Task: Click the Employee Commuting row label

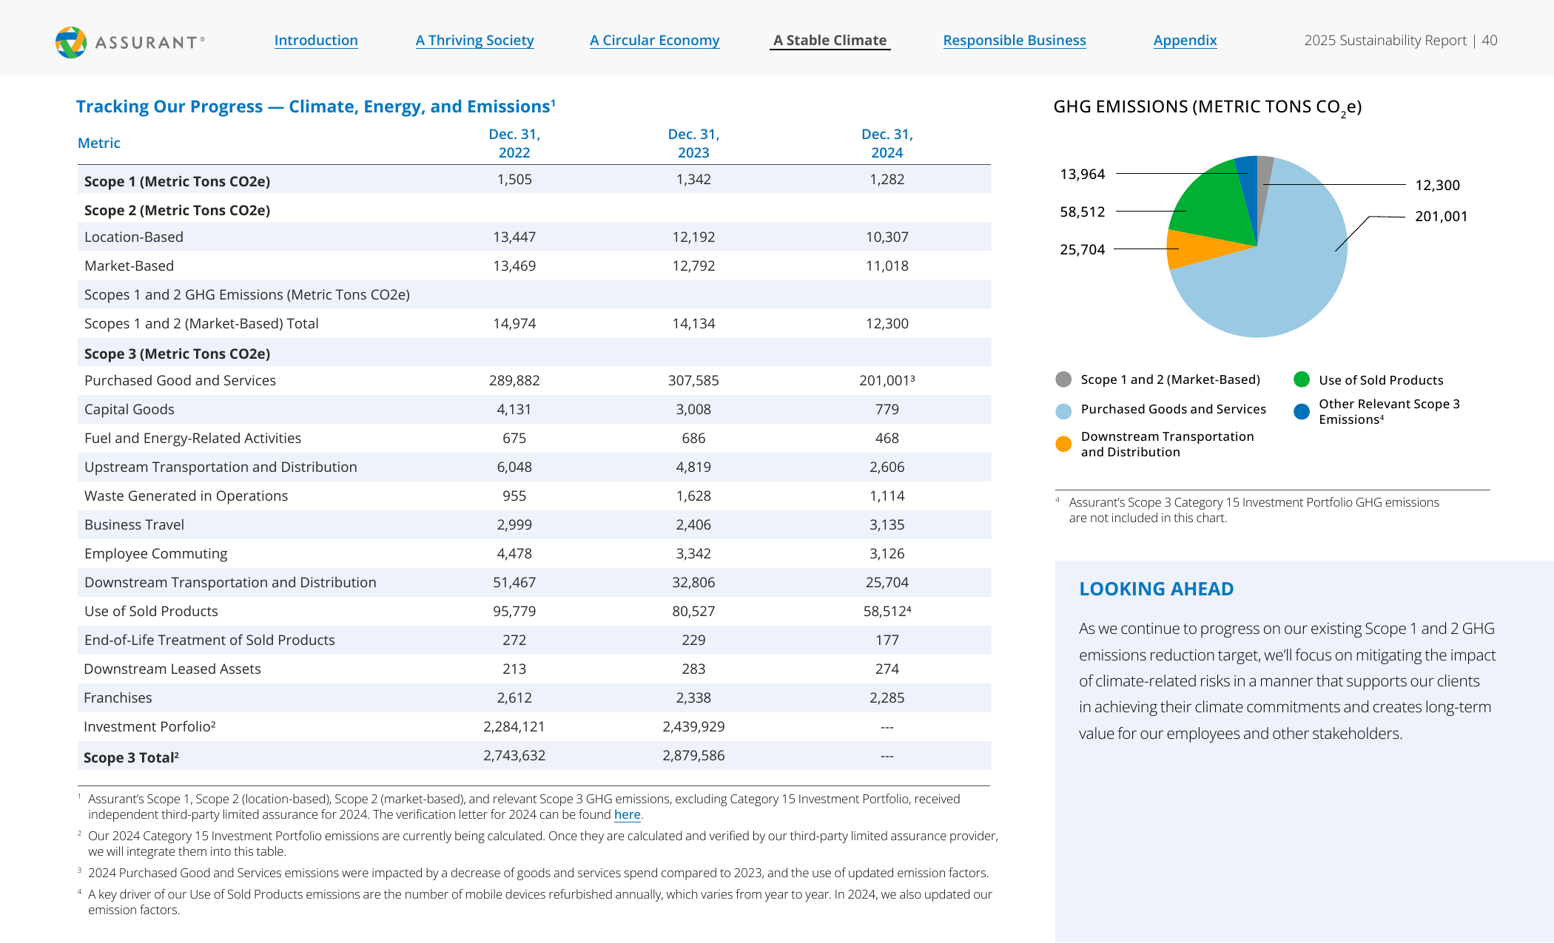Action: 155,553
